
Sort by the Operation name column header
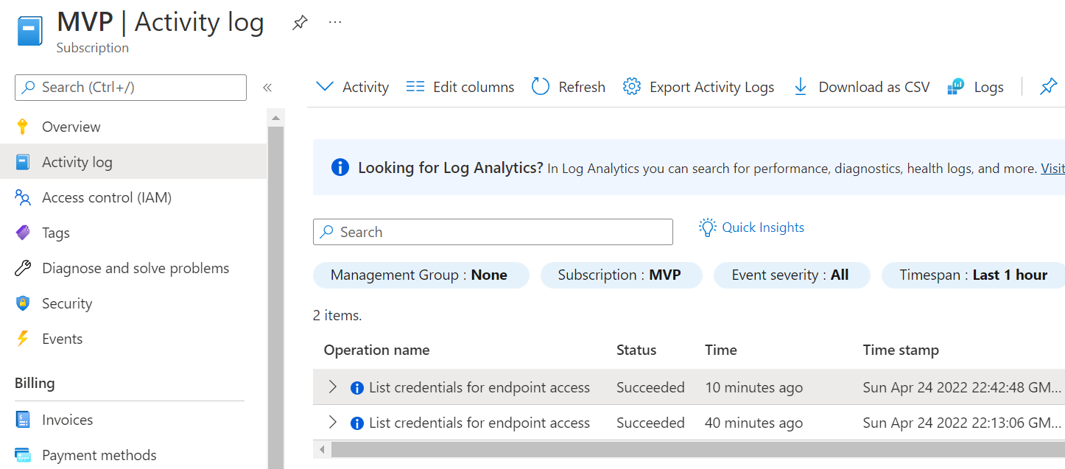(376, 350)
